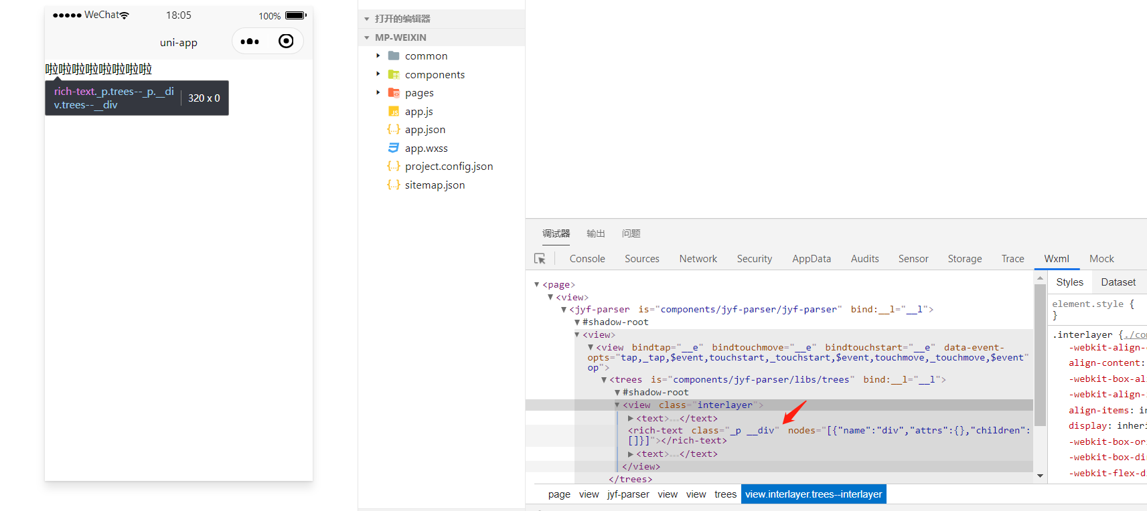This screenshot has height=511, width=1147.
Task: Collapse the MP-WEIXIN project section
Action: pyautogui.click(x=367, y=37)
